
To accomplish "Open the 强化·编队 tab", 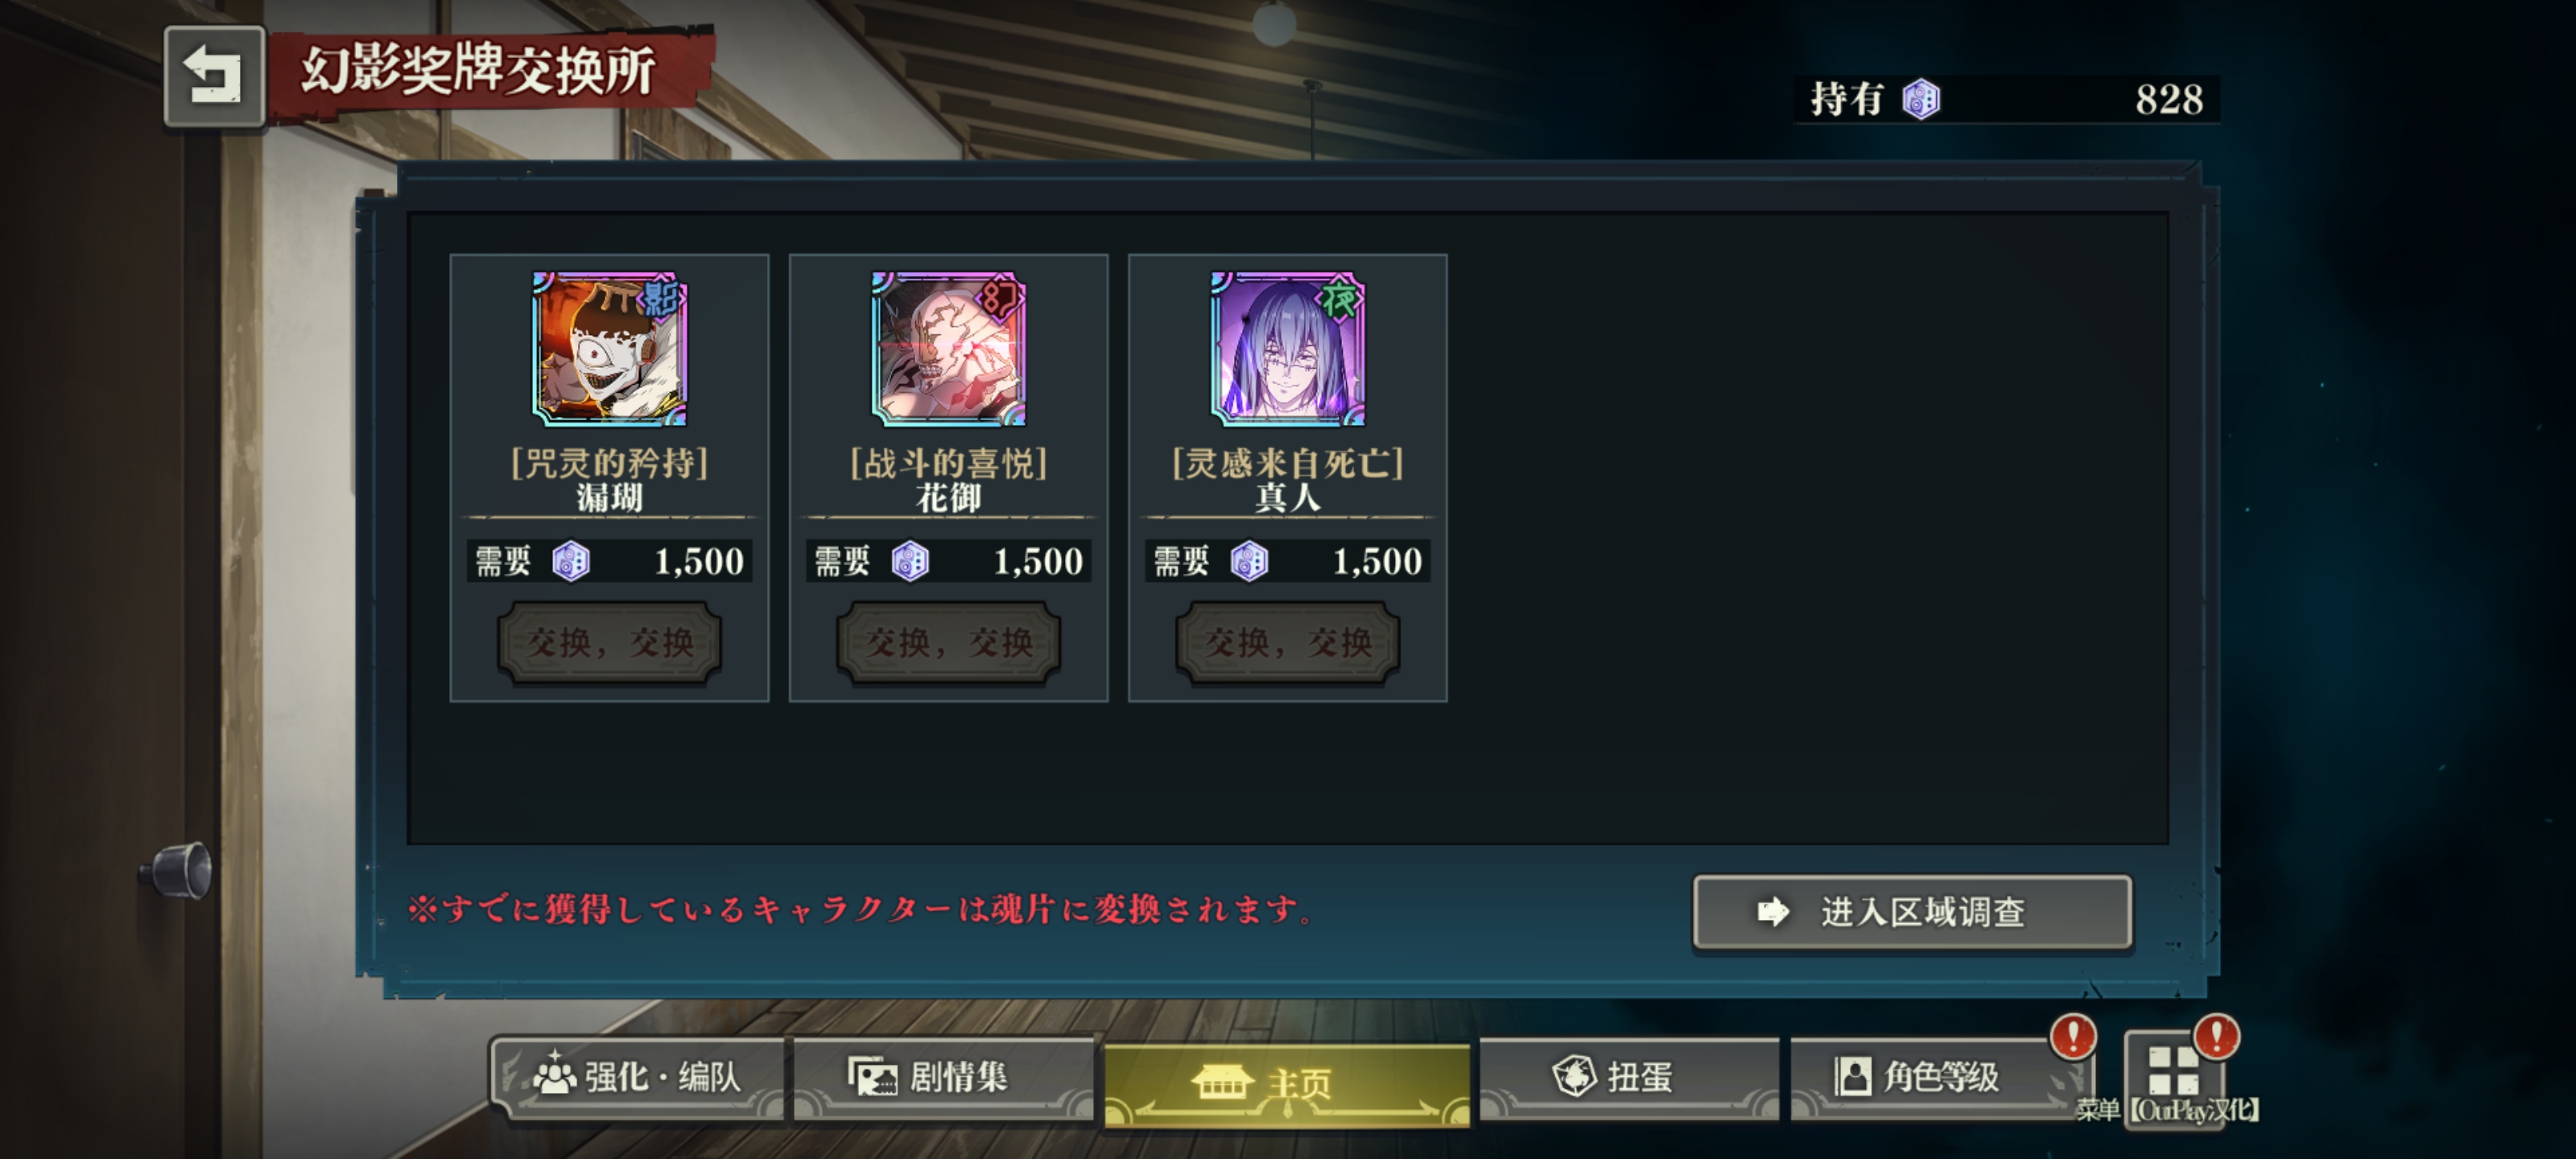I will (639, 1078).
